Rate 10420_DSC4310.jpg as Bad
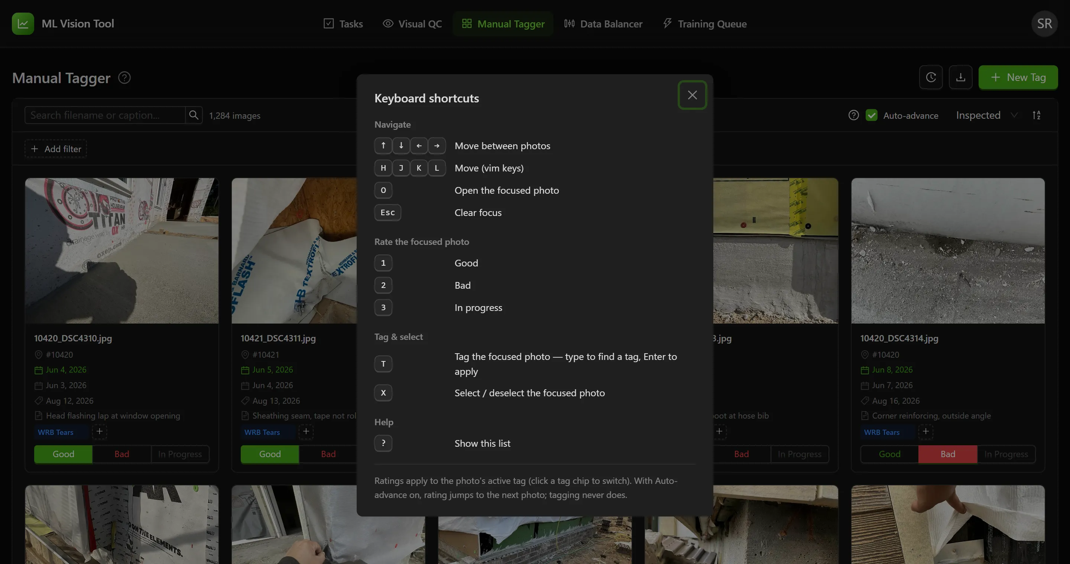This screenshot has width=1070, height=564. 122,454
